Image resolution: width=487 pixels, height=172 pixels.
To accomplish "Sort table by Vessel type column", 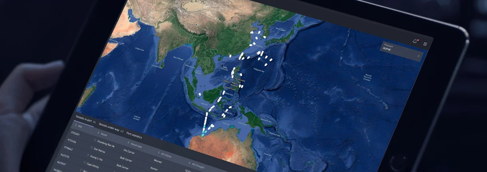I will coord(135,145).
